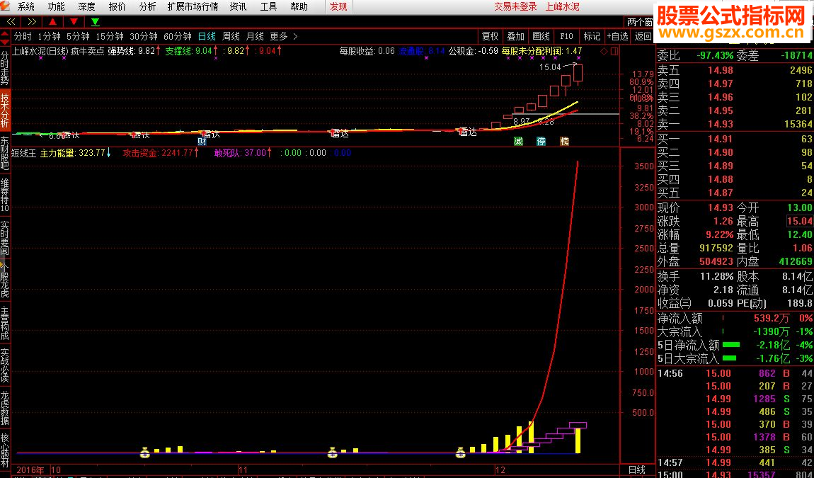814x478 pixels.
Task: Click the double-left back arrows icon
Action: [11, 21]
